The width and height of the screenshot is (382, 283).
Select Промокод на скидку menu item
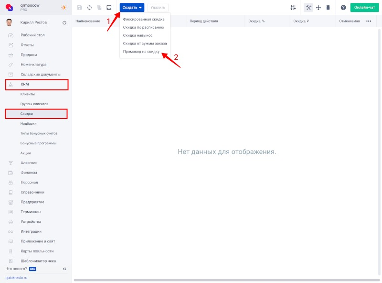(141, 52)
